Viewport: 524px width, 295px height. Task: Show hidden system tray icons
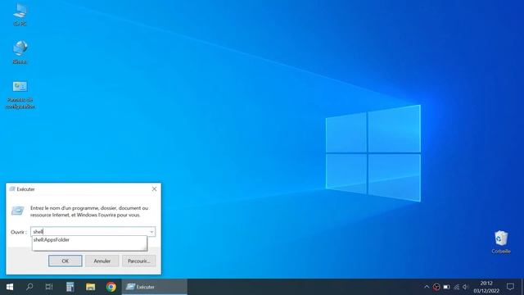pyautogui.click(x=427, y=287)
